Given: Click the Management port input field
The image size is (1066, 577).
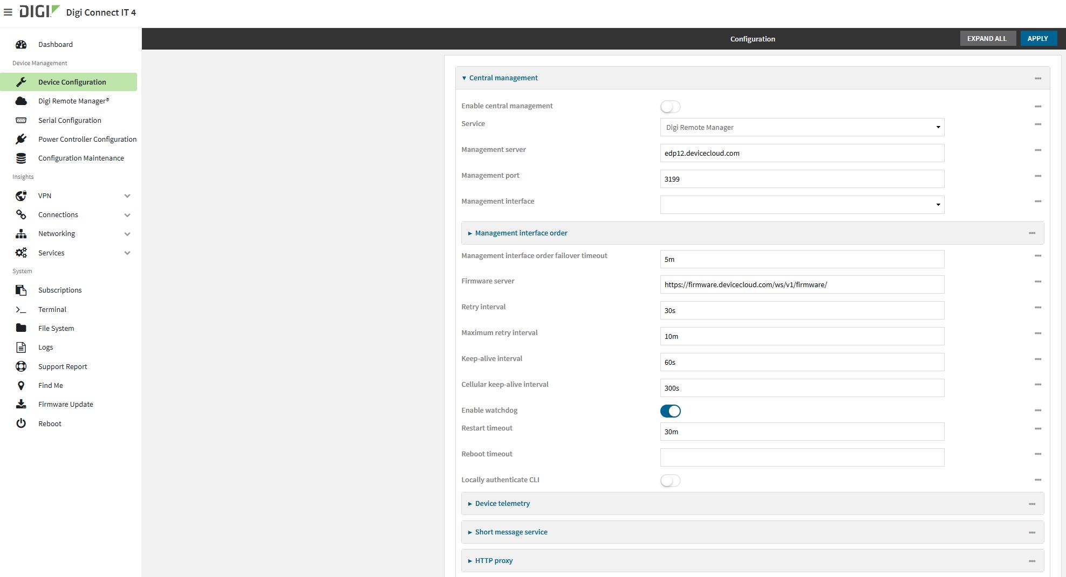Looking at the screenshot, I should [x=802, y=179].
